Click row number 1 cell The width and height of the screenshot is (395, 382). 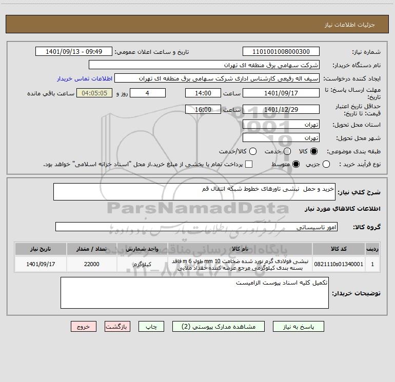point(372,264)
